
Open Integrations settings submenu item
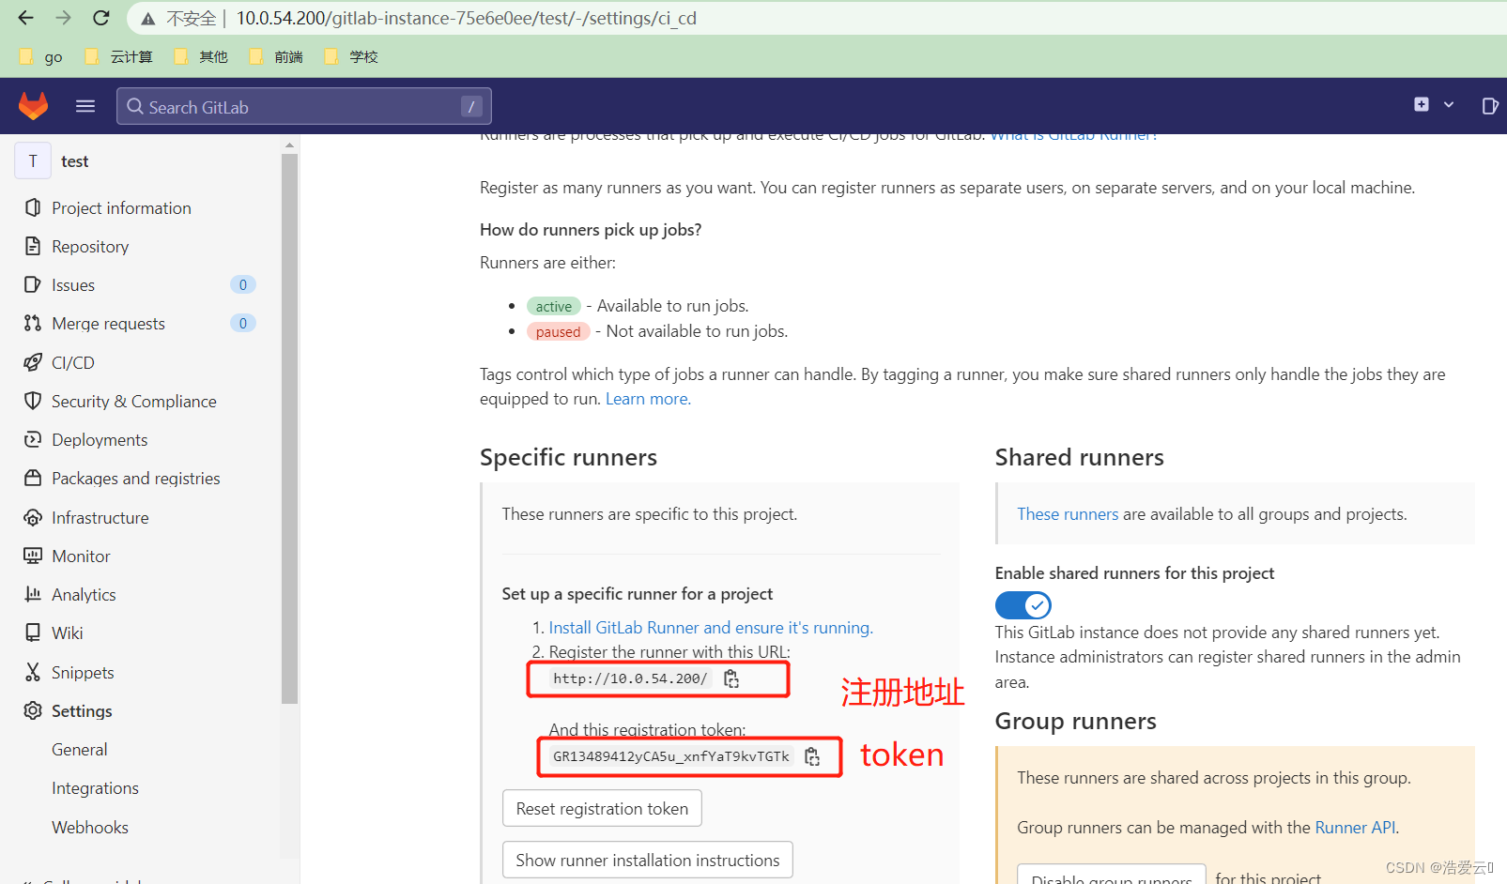(95, 788)
